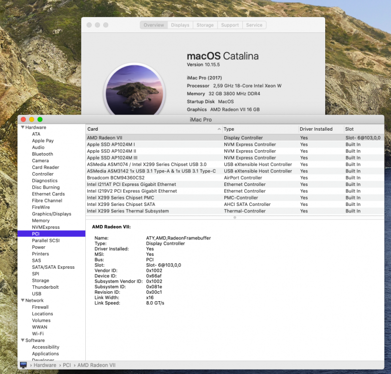This screenshot has width=391, height=374.
Task: Select Diagnostics in the sidebar
Action: (45, 181)
